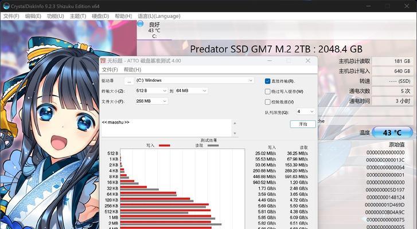Click the raw value 00000000148124

click(x=385, y=198)
